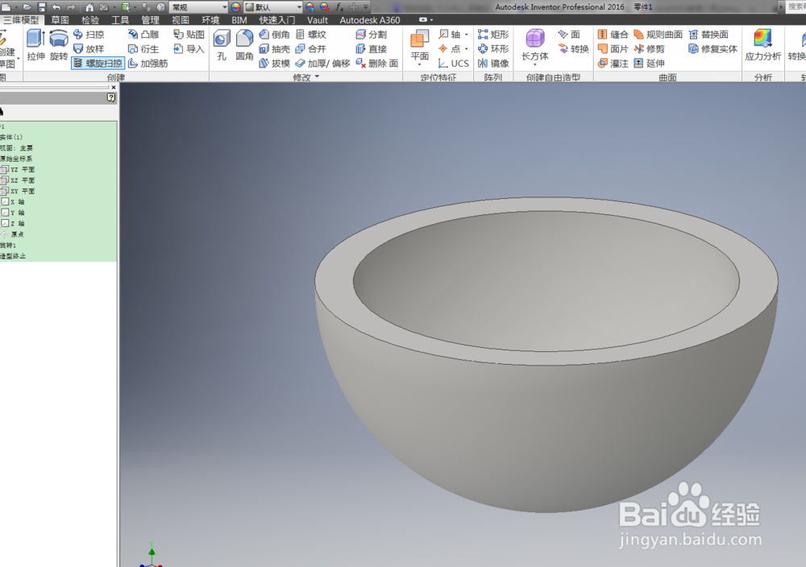Click the 倒角 chamfer tool
Viewport: 806px width, 567px height.
(x=275, y=35)
